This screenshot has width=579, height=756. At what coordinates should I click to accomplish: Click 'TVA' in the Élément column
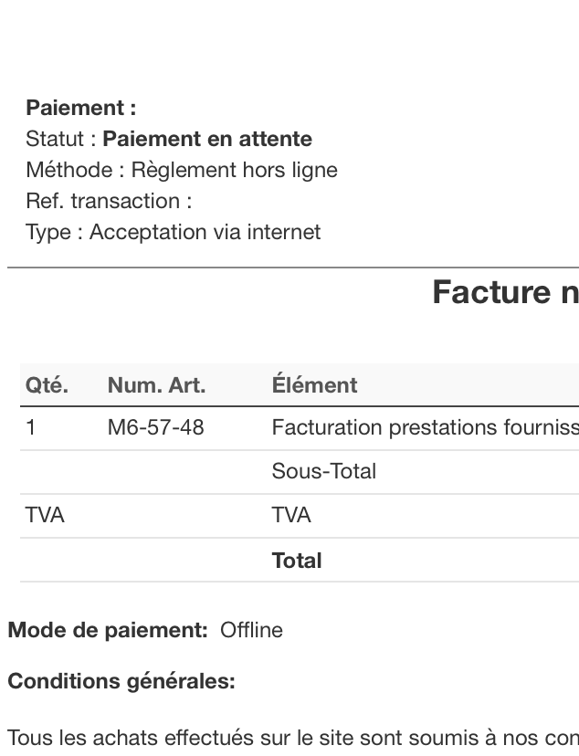point(291,515)
